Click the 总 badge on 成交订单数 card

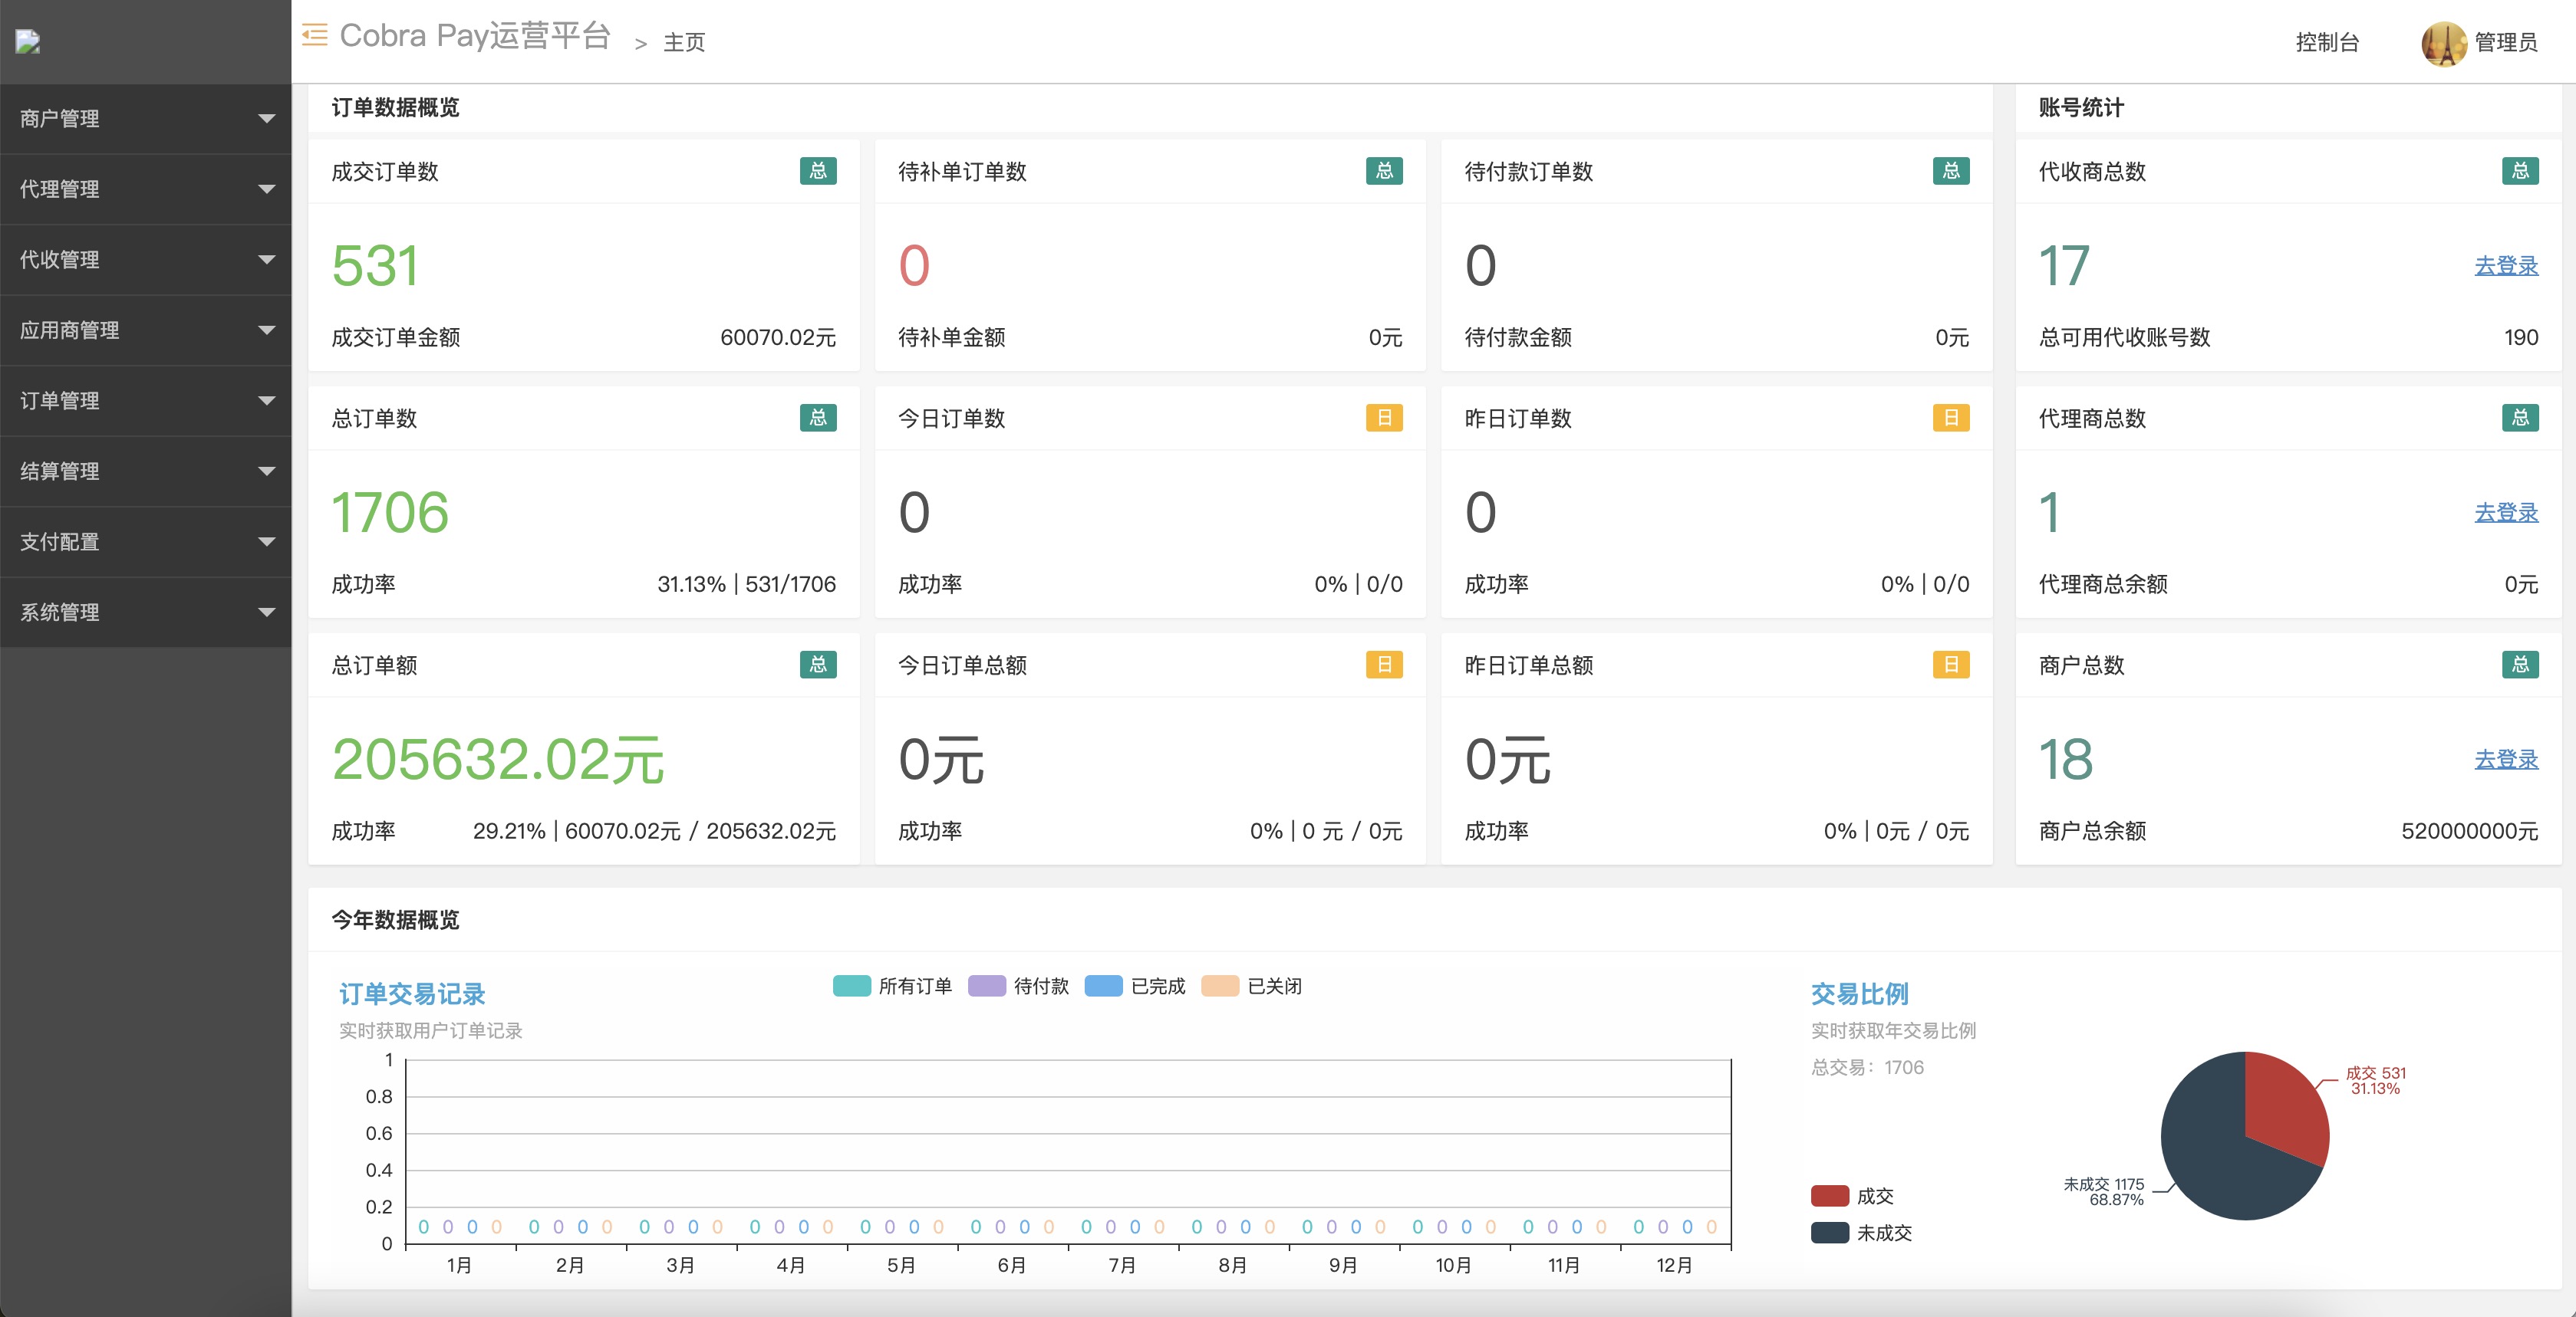pos(817,171)
